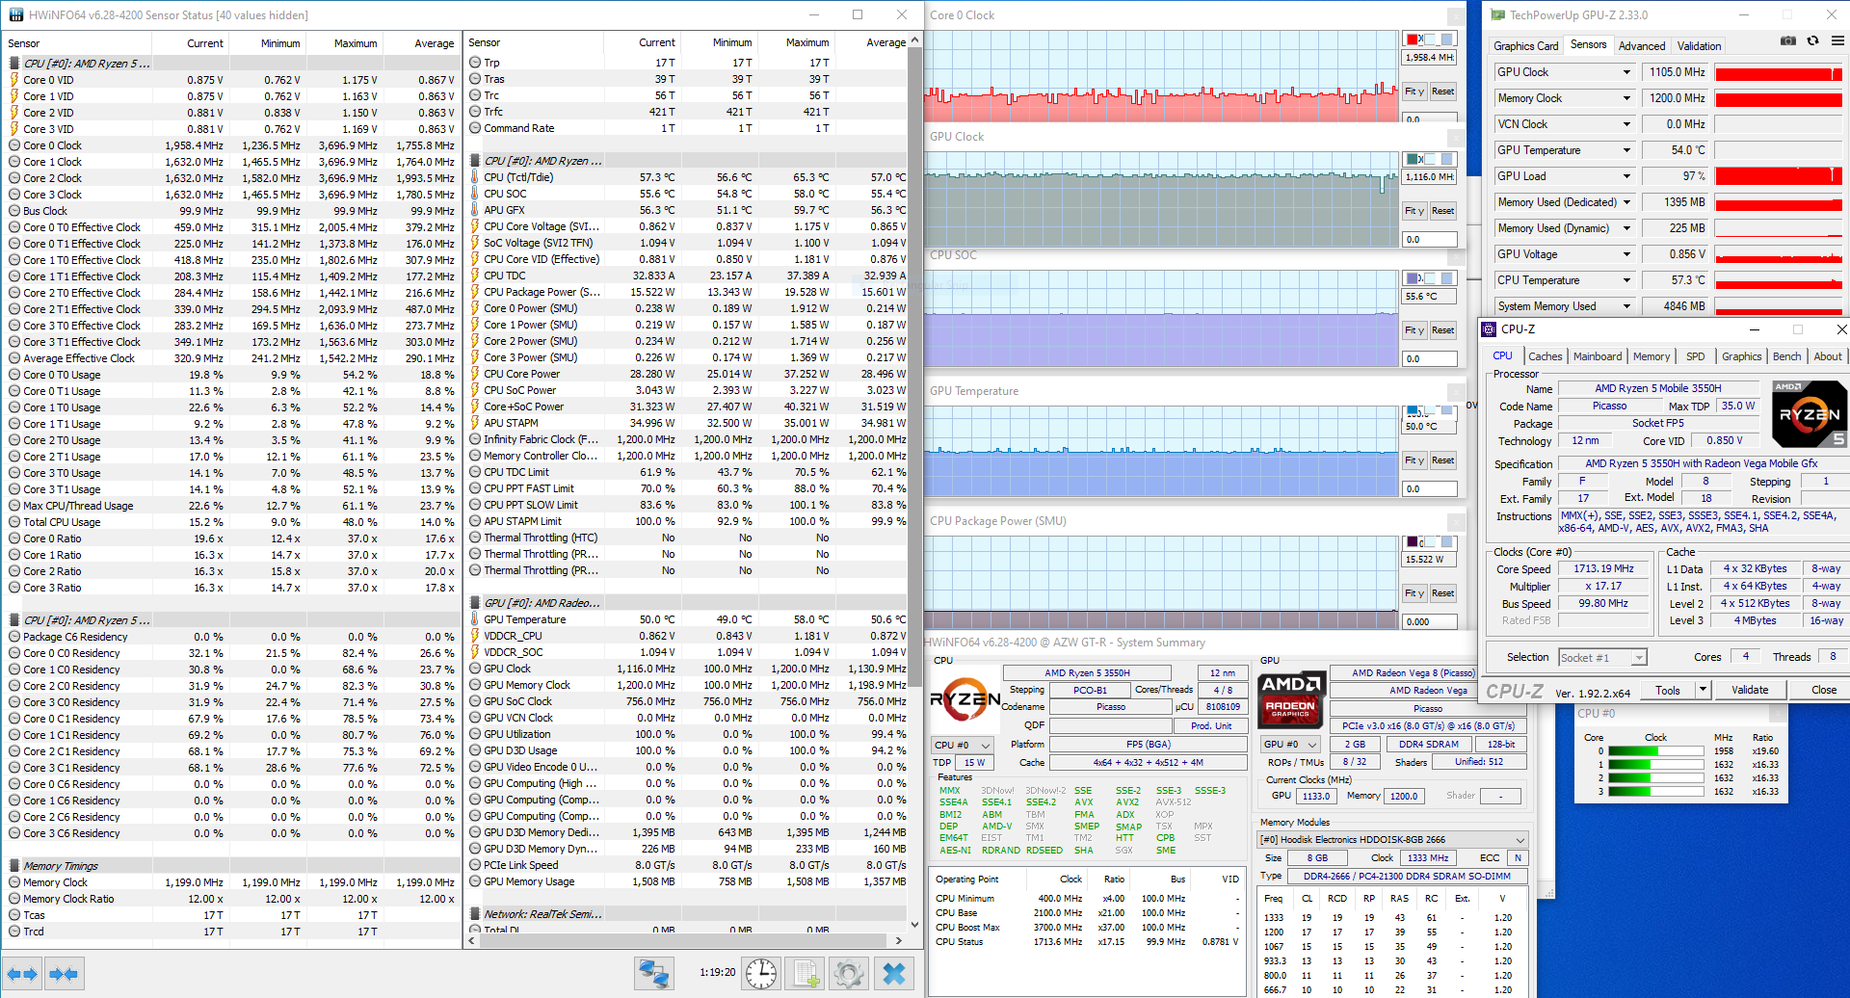The height and width of the screenshot is (998, 1850).
Task: Click the collapse columns arrows icon in HWiNFO
Action: pos(64,974)
